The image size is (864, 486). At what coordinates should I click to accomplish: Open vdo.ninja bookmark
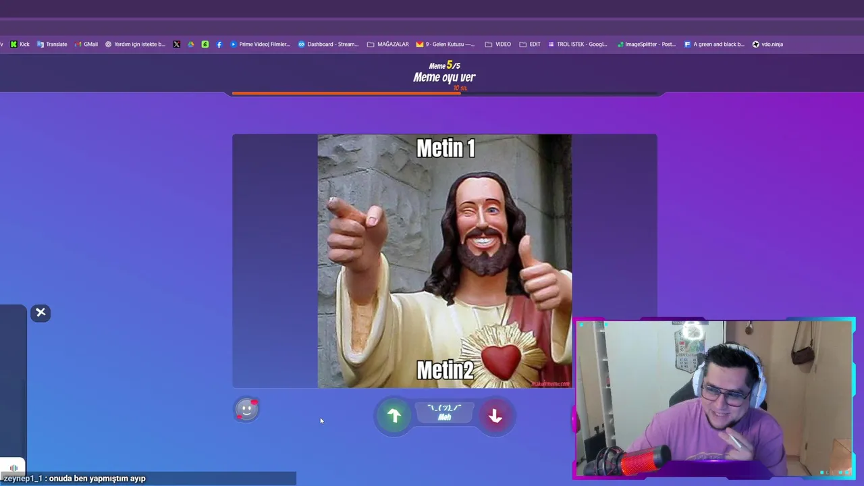pyautogui.click(x=767, y=45)
